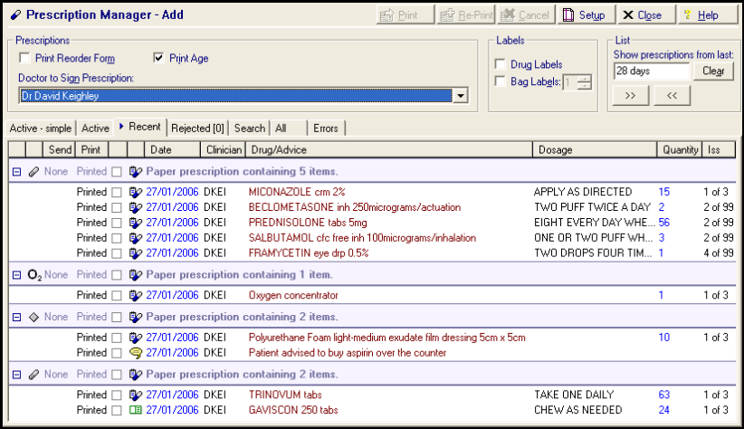The height and width of the screenshot is (429, 744).
Task: Click the paperclip icon in the 5 items group header
Action: (34, 171)
